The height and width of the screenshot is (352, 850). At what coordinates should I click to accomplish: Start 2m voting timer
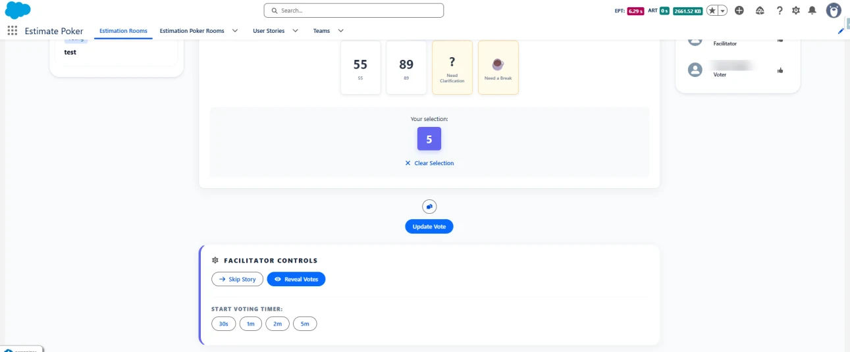[278, 324]
